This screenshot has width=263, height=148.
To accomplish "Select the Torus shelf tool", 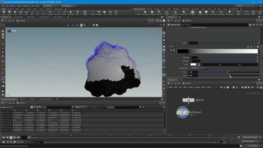I will 20,13.
